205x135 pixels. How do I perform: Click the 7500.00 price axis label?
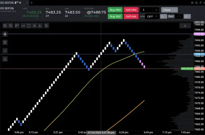click(x=199, y=25)
